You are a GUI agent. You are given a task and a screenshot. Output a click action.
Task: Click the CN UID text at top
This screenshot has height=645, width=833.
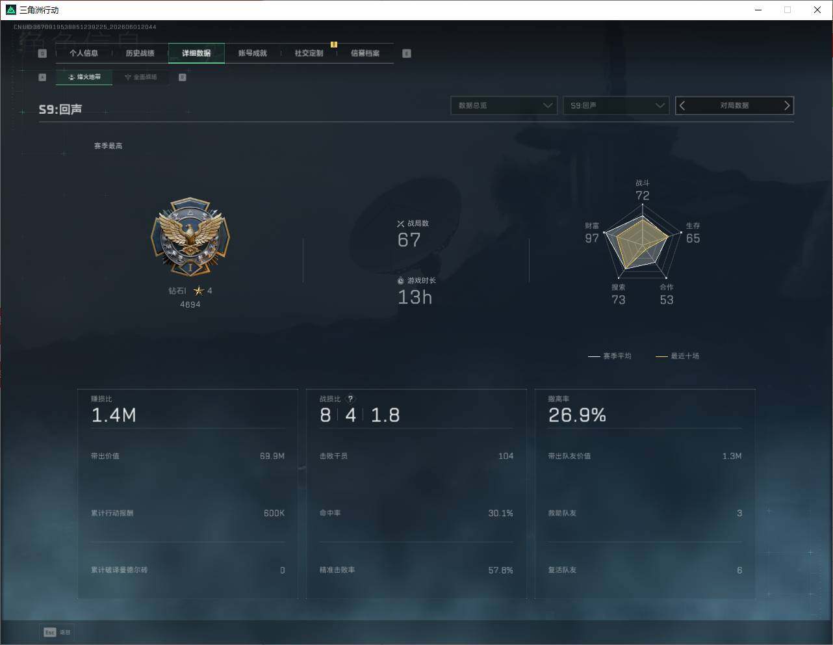[85, 27]
